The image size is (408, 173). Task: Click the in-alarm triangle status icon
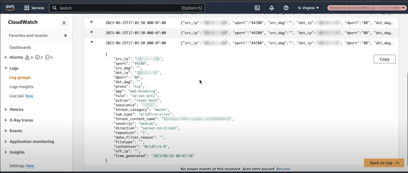coord(27,57)
